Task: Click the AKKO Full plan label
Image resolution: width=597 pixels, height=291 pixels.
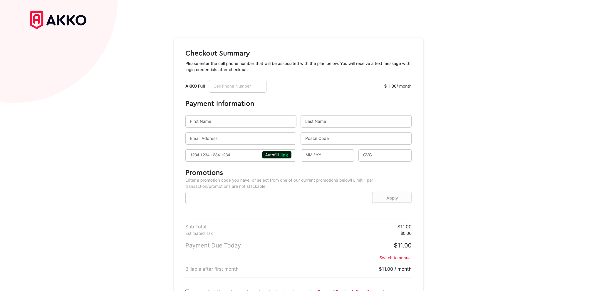Action: (x=195, y=86)
